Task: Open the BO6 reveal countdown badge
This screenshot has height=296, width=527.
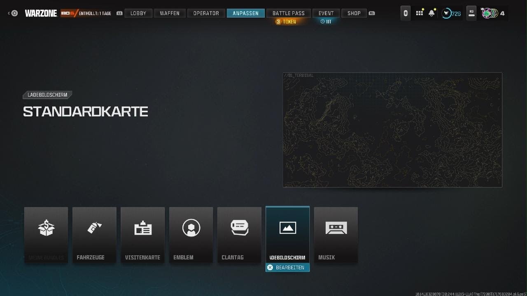Action: (86, 13)
